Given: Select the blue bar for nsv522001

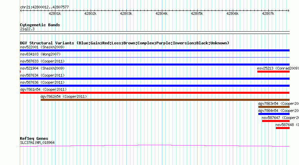Looking at the screenshot, I should click(x=155, y=50).
